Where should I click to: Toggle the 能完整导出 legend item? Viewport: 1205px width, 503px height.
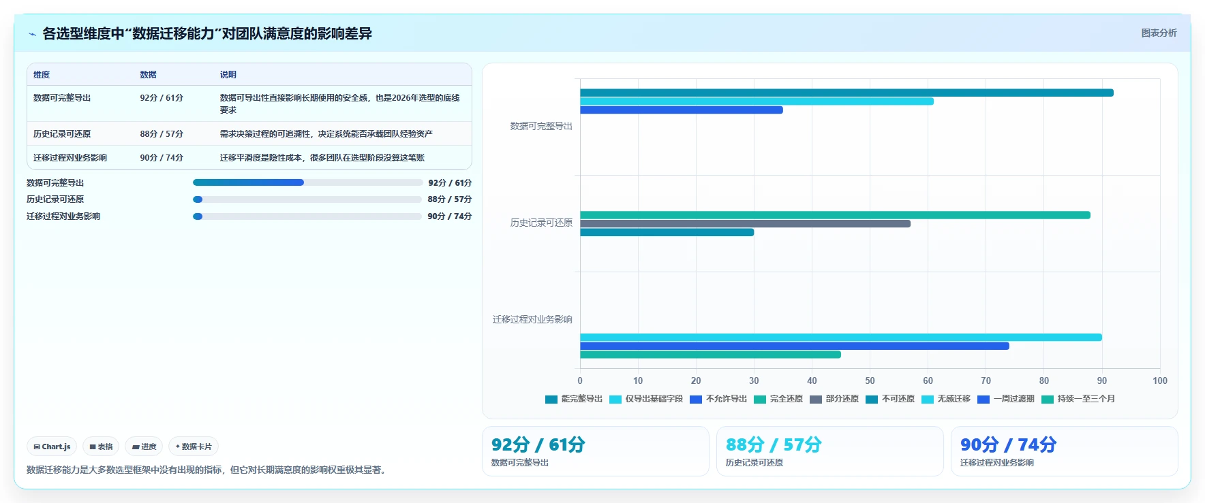(x=574, y=399)
